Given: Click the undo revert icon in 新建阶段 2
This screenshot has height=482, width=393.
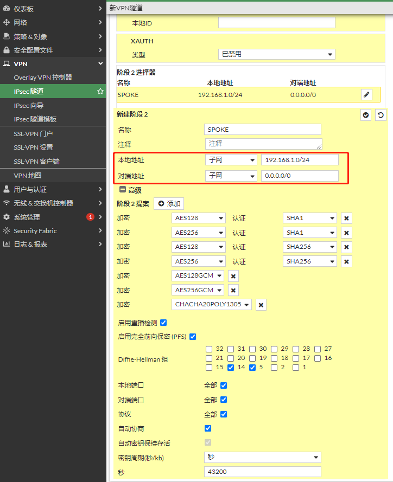Looking at the screenshot, I should (x=381, y=115).
